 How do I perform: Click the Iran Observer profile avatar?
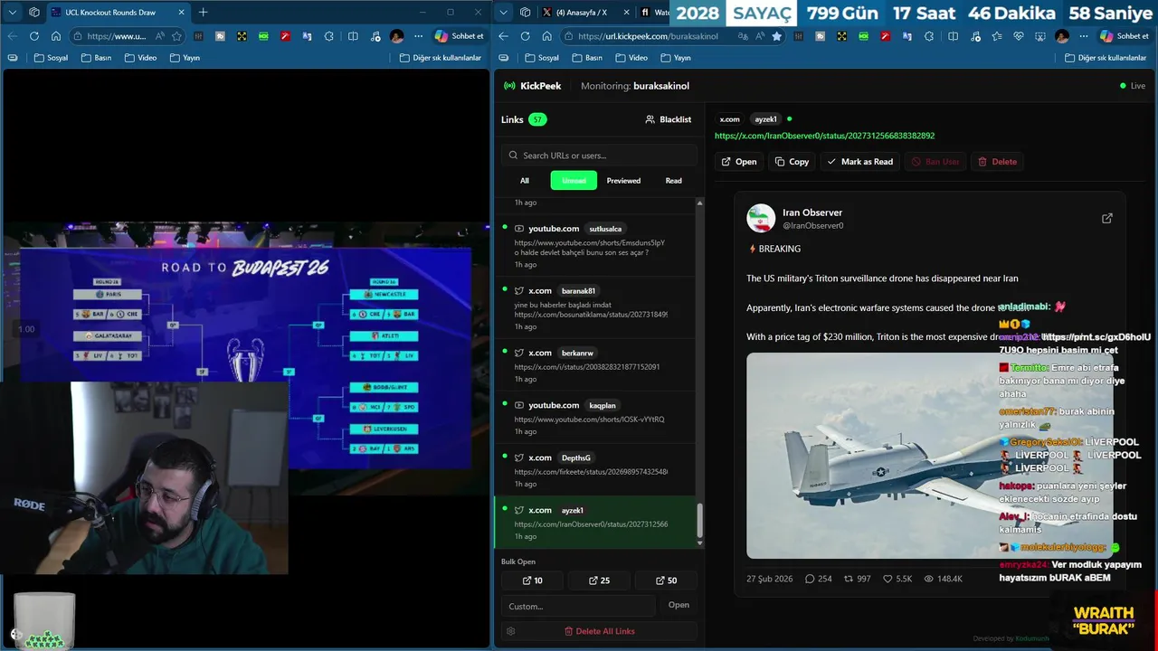[761, 218]
